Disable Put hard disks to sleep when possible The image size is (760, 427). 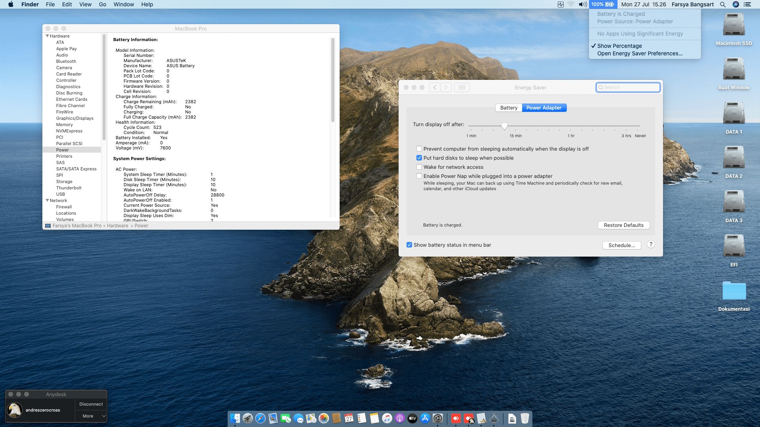coord(419,158)
